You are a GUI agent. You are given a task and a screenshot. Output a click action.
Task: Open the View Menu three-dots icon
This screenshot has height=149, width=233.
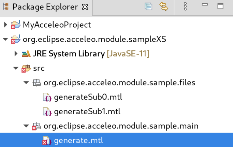[185, 6]
